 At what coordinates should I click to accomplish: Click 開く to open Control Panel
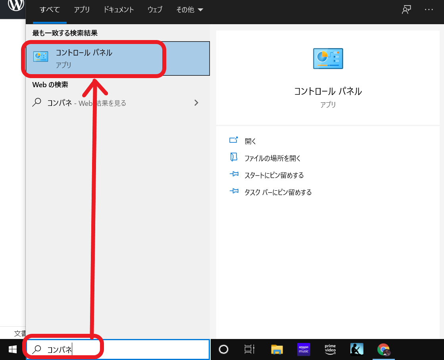(x=250, y=141)
